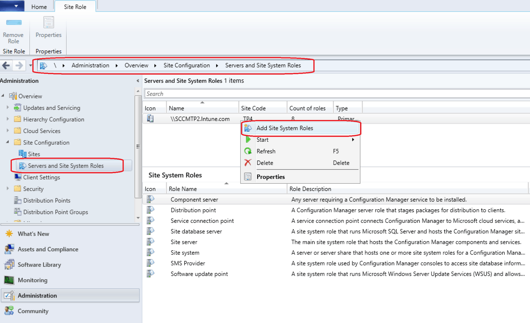Click the Community workspace icon

pos(9,311)
